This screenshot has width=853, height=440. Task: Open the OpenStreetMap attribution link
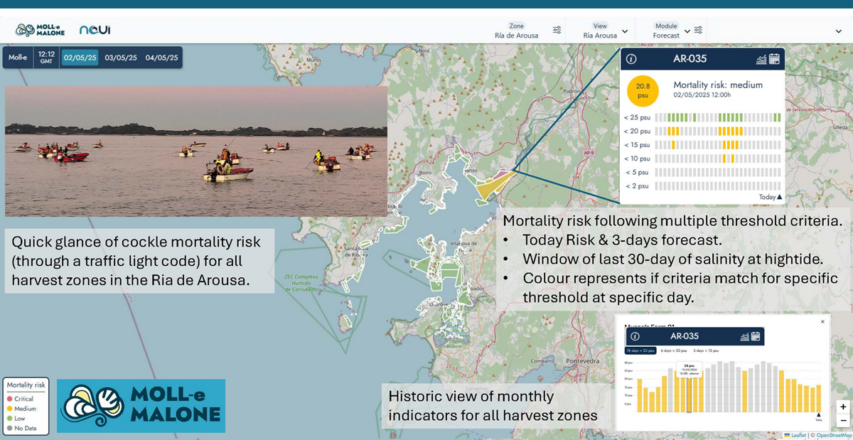(835, 435)
